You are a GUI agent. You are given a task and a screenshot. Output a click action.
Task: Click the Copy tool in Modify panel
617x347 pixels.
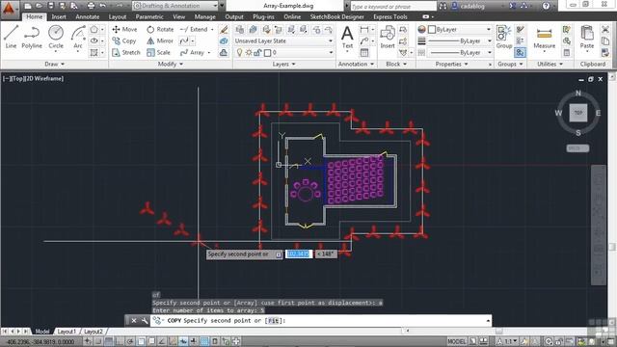click(124, 40)
